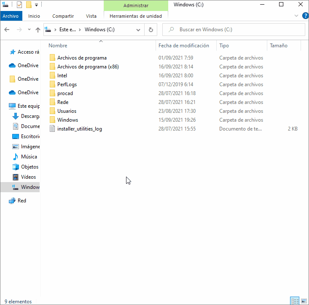Switch to the large icons view layout

pyautogui.click(x=304, y=301)
